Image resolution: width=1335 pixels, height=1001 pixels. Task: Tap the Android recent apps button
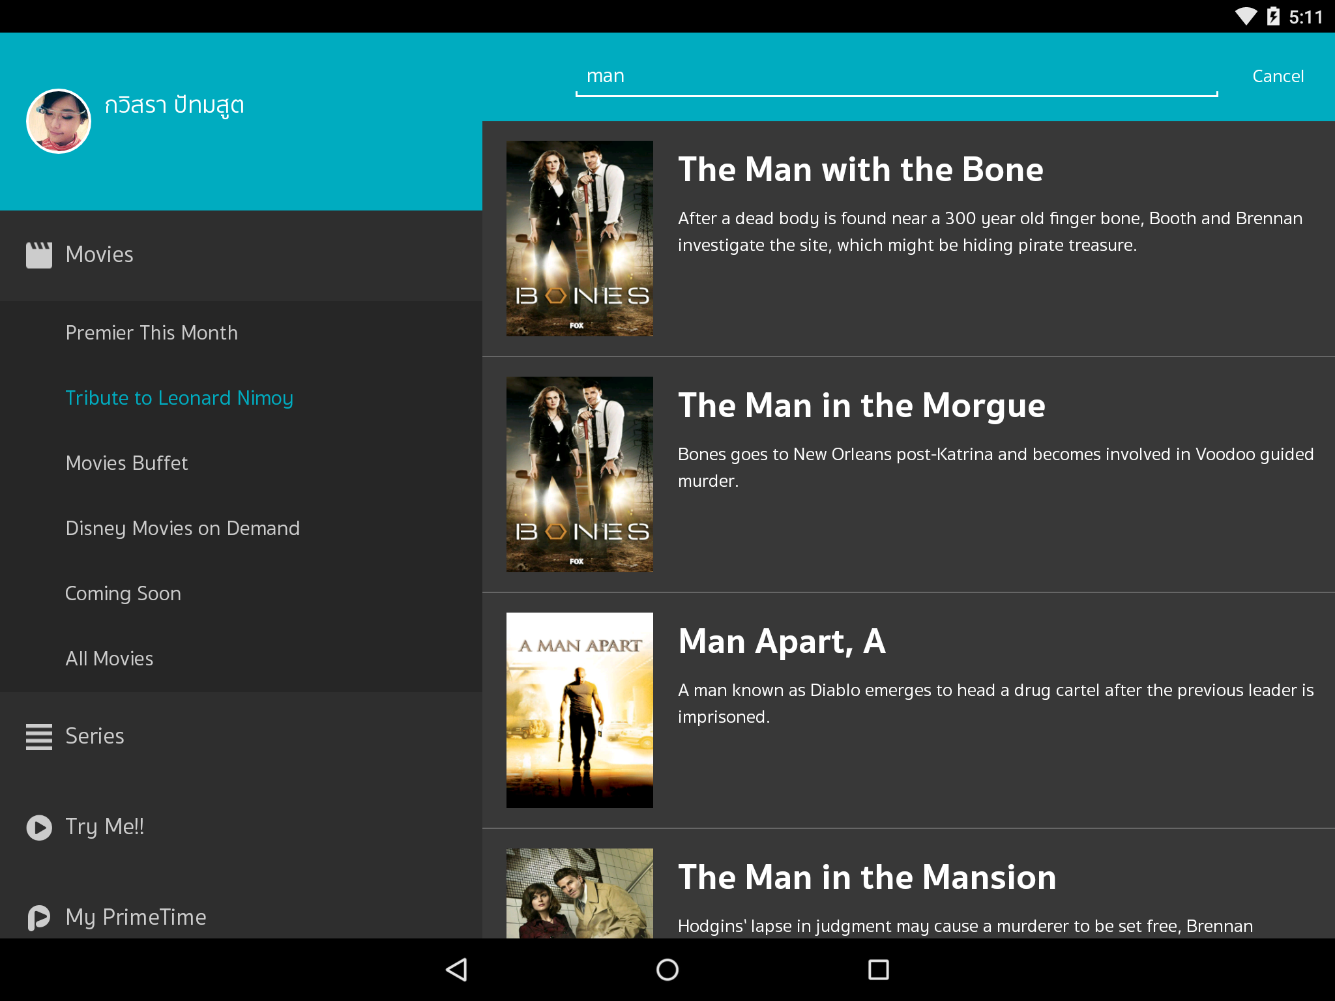pos(879,970)
